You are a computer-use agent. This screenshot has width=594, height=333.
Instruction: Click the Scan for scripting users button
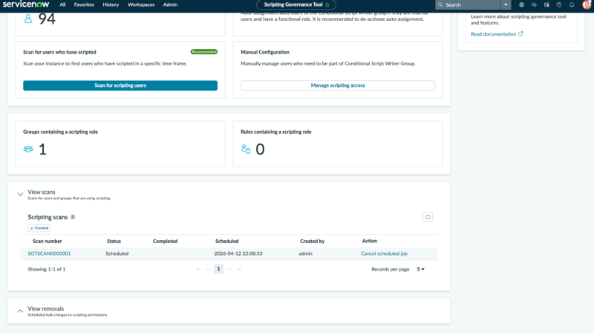point(120,85)
